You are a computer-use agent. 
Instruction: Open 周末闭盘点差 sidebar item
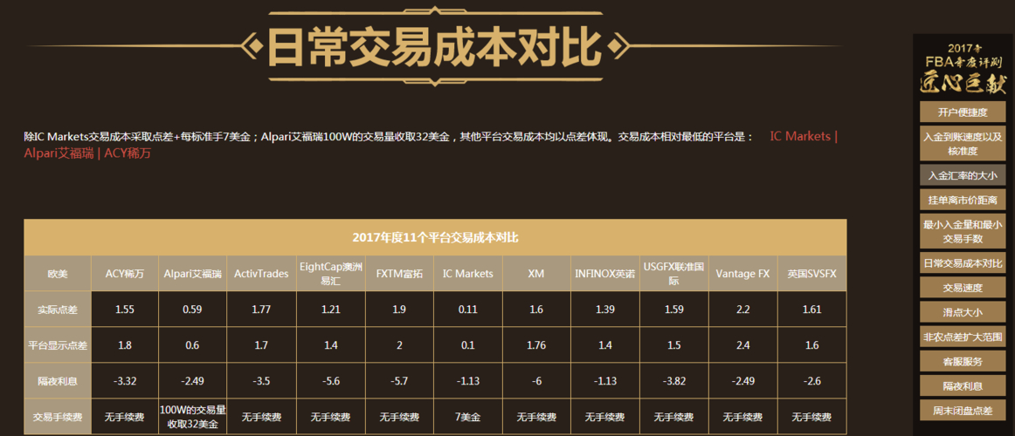[x=962, y=410]
